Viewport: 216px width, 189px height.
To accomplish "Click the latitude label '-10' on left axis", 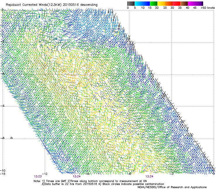I will 3,170.
